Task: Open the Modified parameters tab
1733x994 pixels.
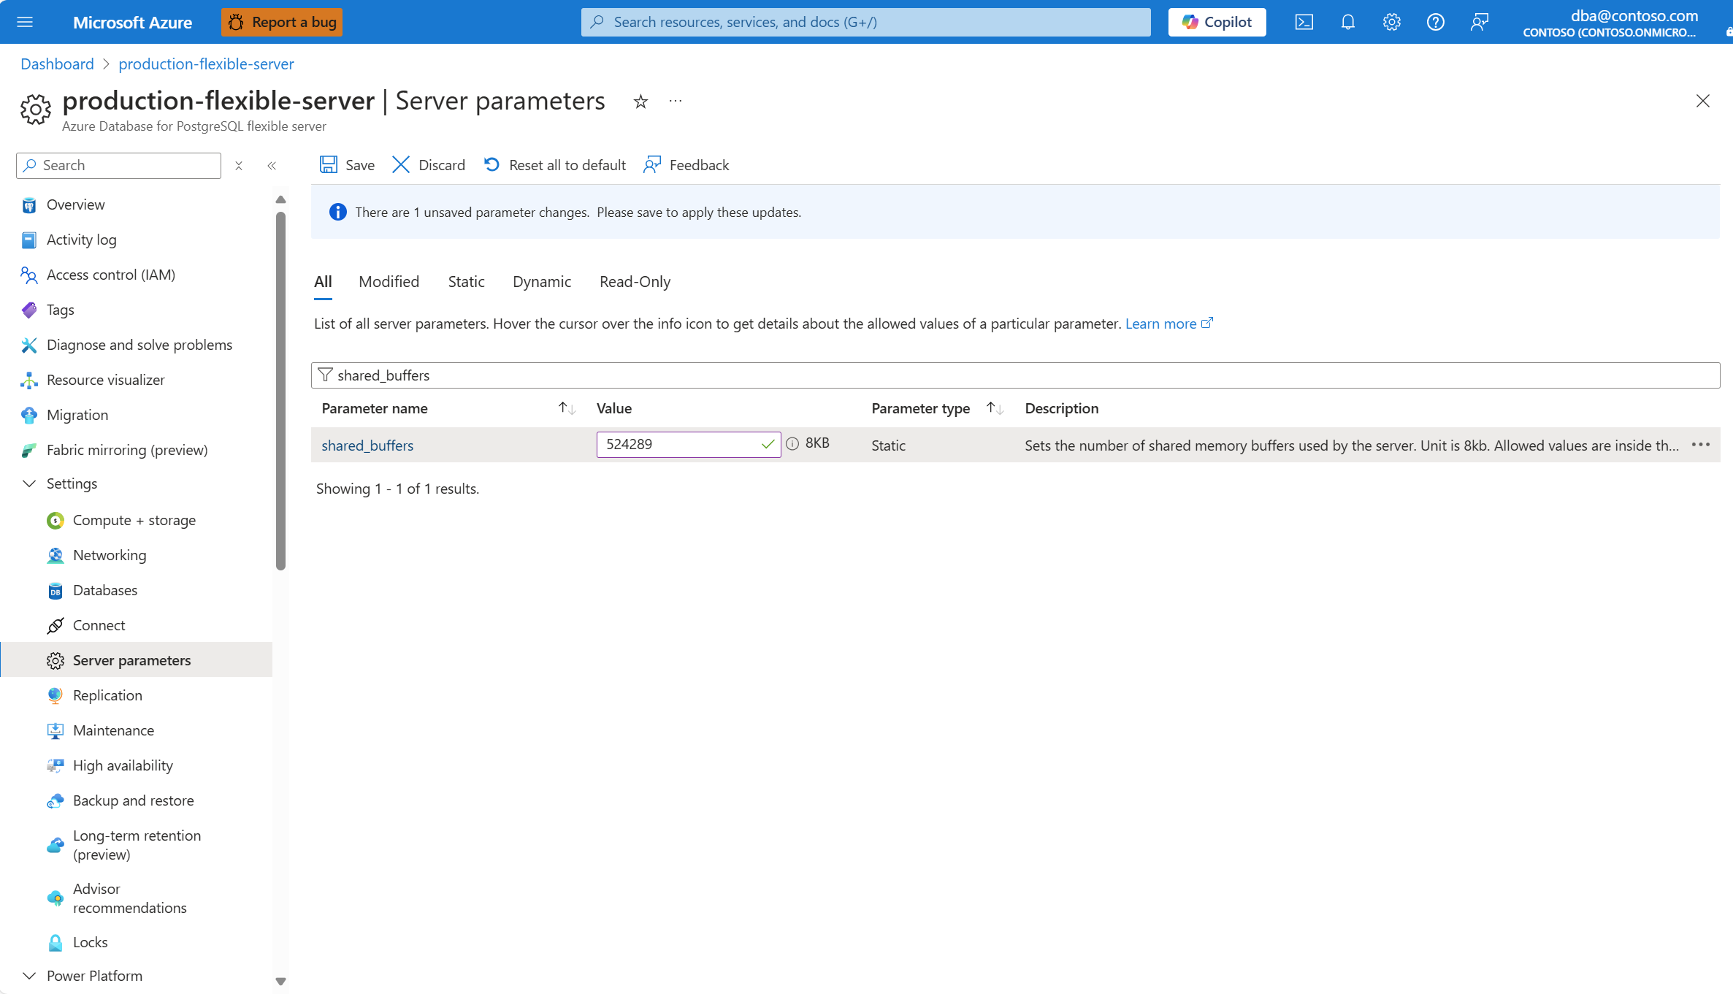Action: coord(388,281)
